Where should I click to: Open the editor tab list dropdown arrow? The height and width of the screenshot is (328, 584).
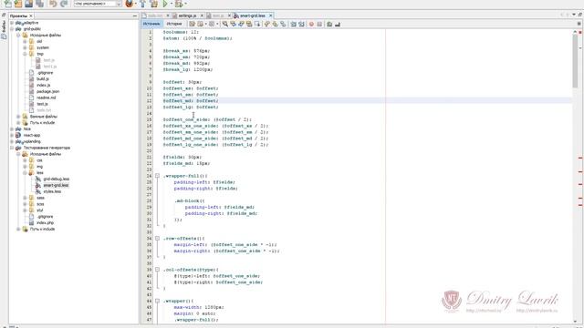click(x=574, y=15)
